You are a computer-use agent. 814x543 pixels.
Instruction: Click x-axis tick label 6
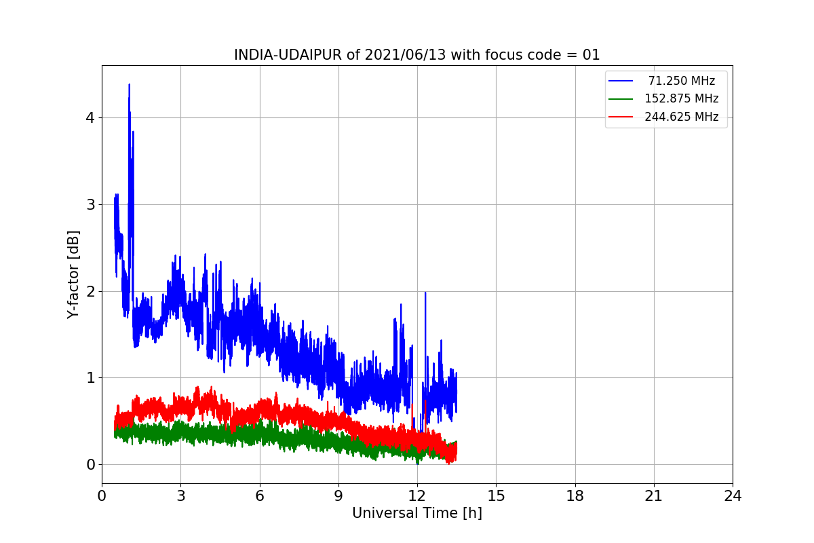pyautogui.click(x=260, y=496)
